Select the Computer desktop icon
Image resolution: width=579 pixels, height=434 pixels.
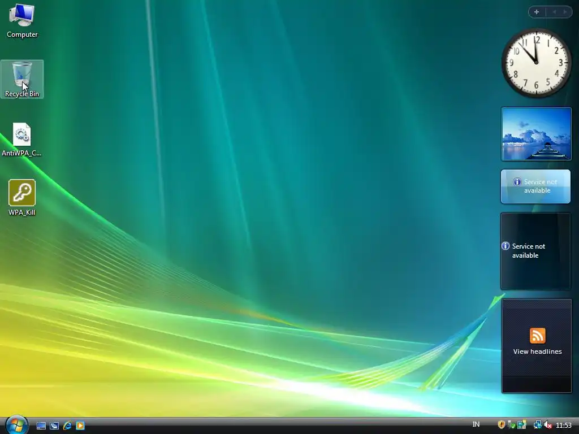pos(22,21)
